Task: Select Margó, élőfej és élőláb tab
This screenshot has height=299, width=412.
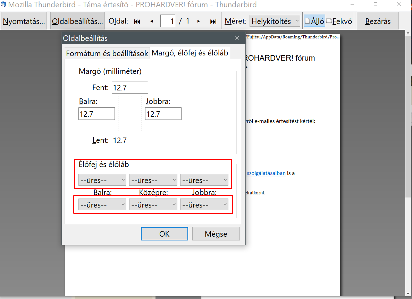Action: [x=190, y=53]
